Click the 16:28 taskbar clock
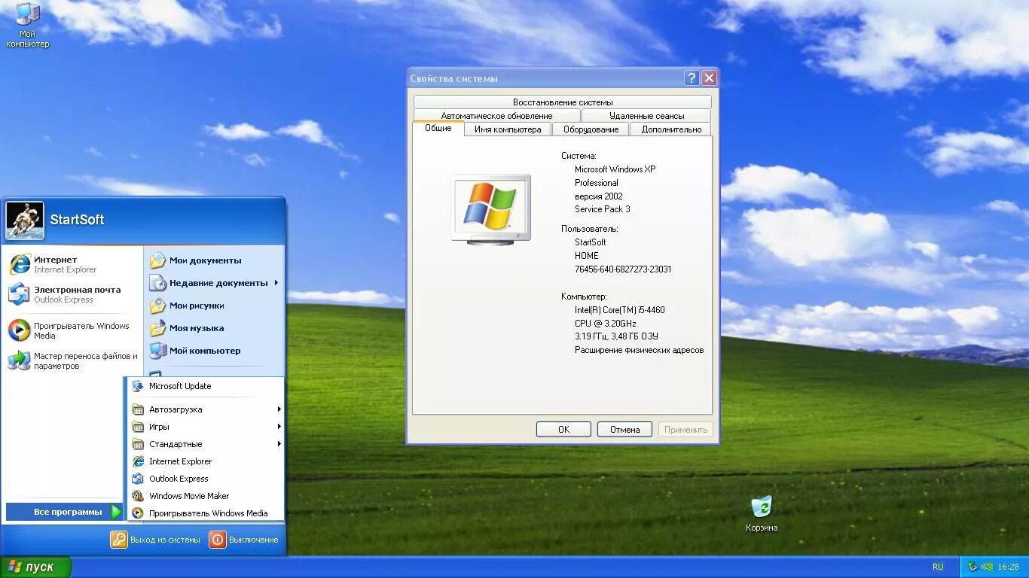This screenshot has width=1029, height=578. coord(1008,567)
